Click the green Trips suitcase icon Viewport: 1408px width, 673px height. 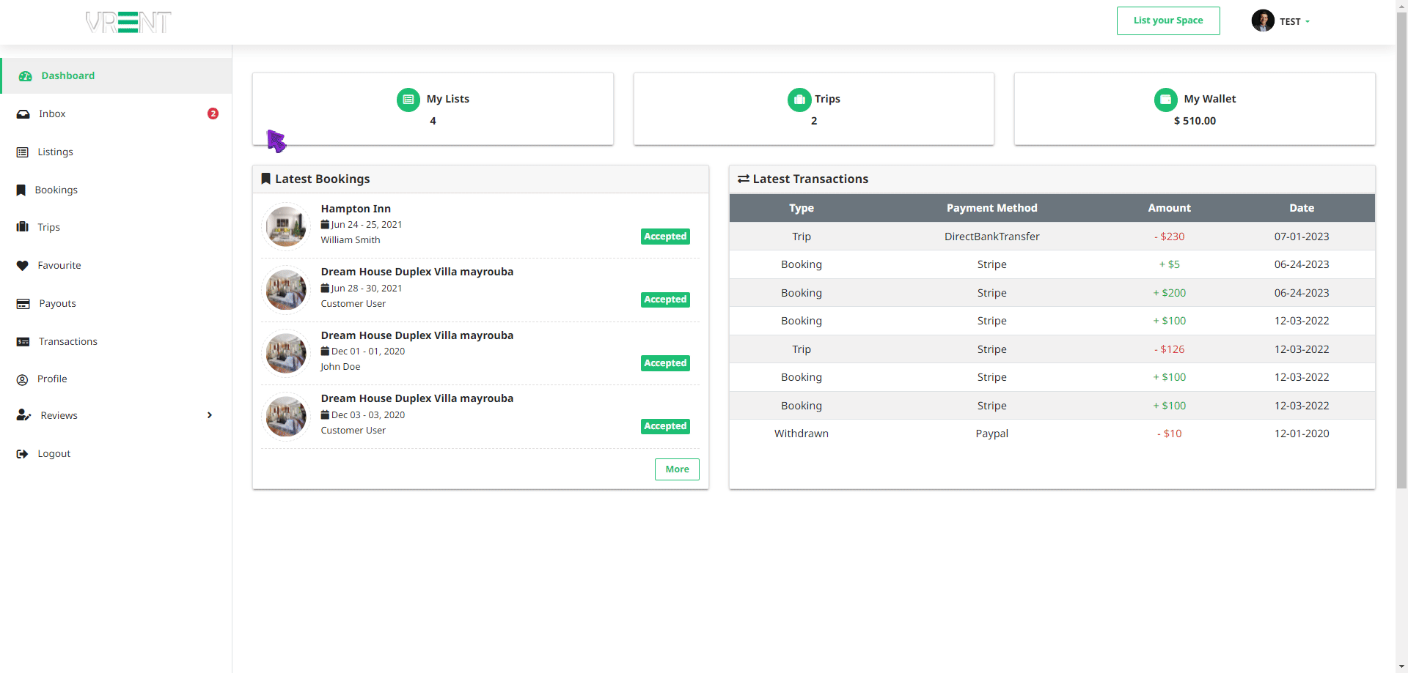coord(799,100)
